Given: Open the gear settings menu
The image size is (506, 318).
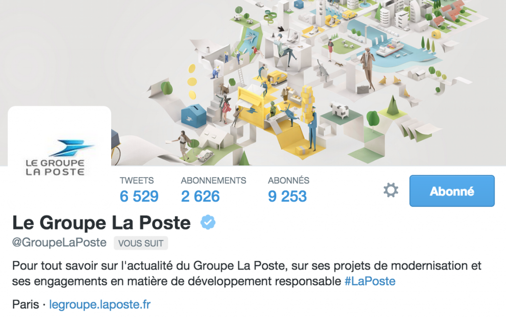Looking at the screenshot, I should [x=391, y=190].
